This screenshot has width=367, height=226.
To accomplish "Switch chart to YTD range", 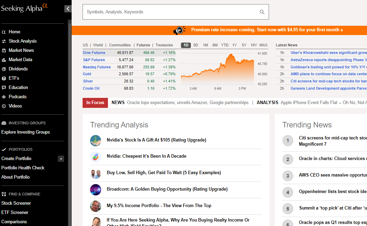I will (225, 45).
